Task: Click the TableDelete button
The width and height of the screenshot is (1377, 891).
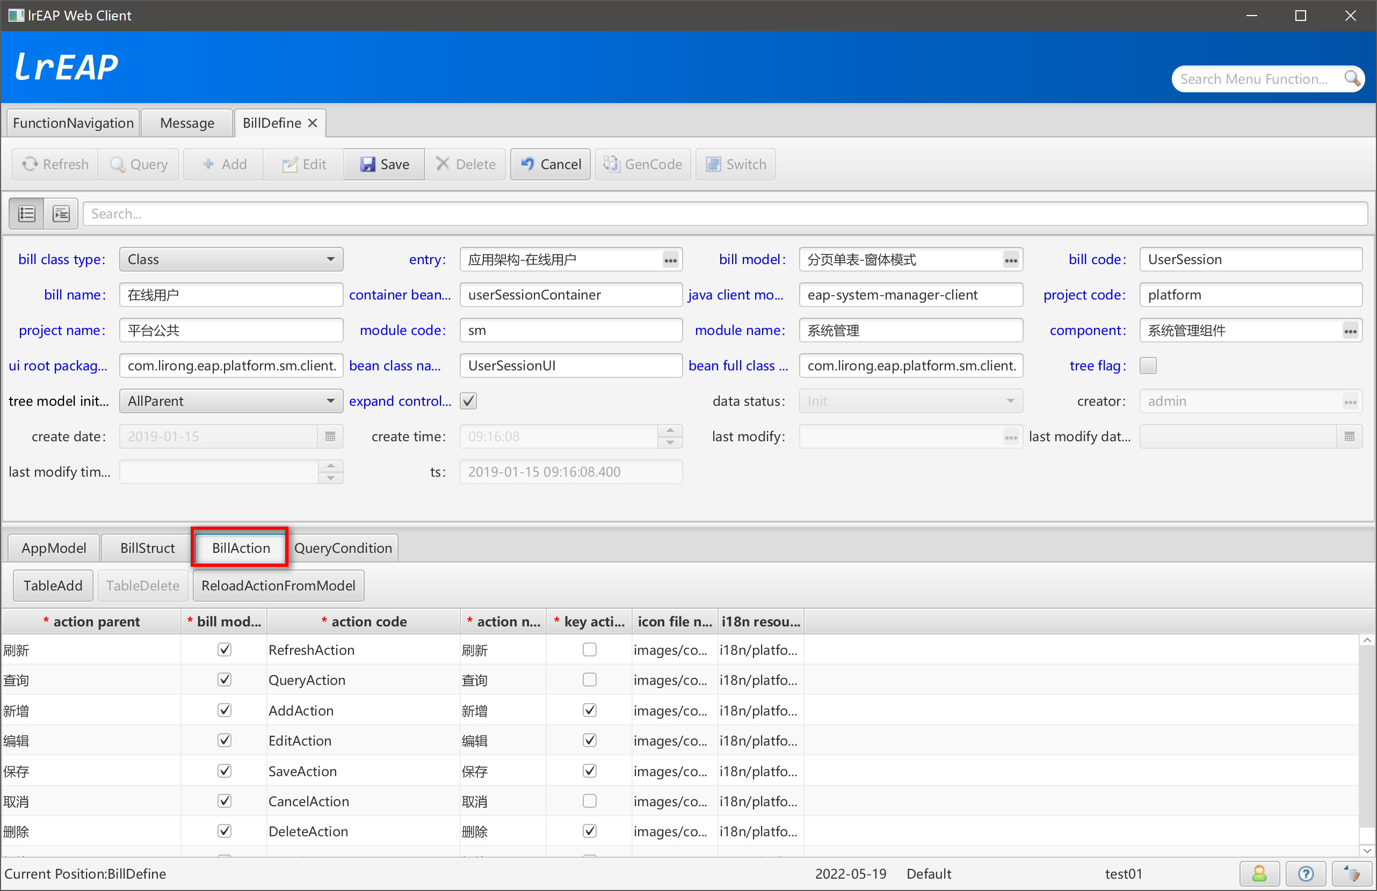Action: [x=143, y=586]
